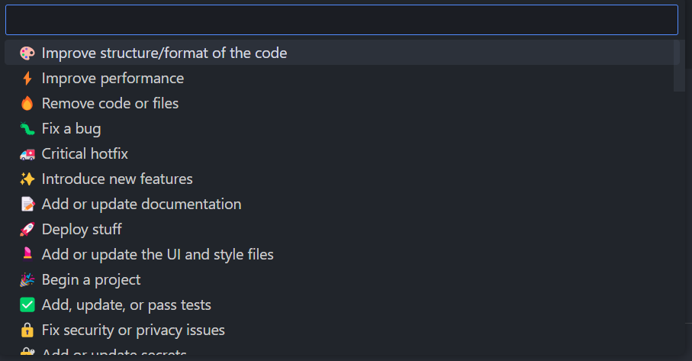The image size is (692, 361).
Task: Click the memo documentation icon
Action: [27, 205]
